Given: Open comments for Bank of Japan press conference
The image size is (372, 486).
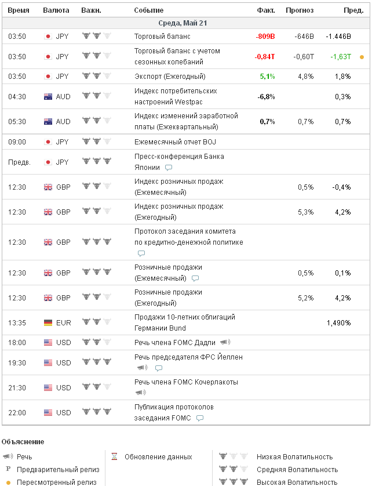Looking at the screenshot, I should [x=169, y=168].
